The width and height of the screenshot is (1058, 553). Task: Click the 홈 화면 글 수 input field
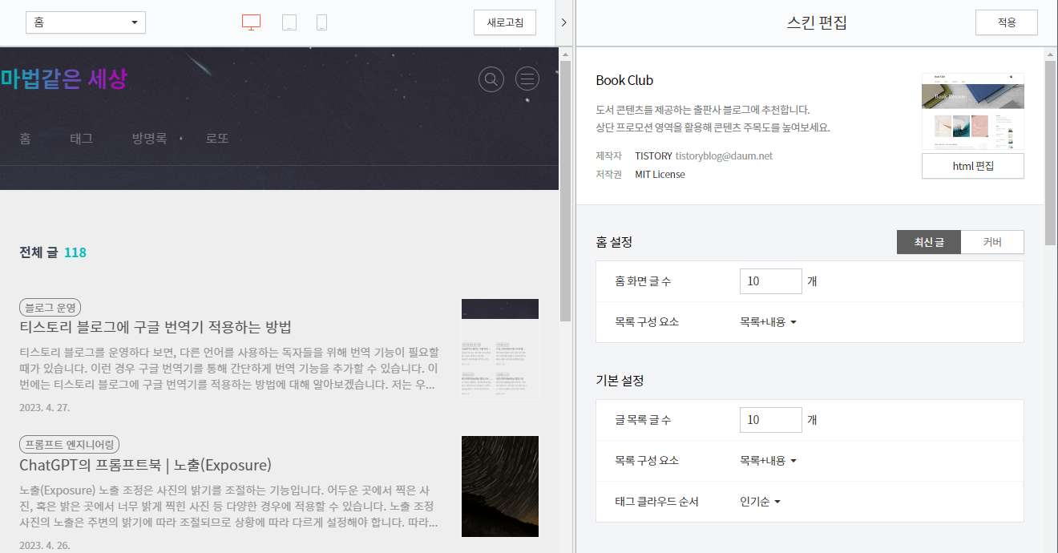tap(770, 281)
